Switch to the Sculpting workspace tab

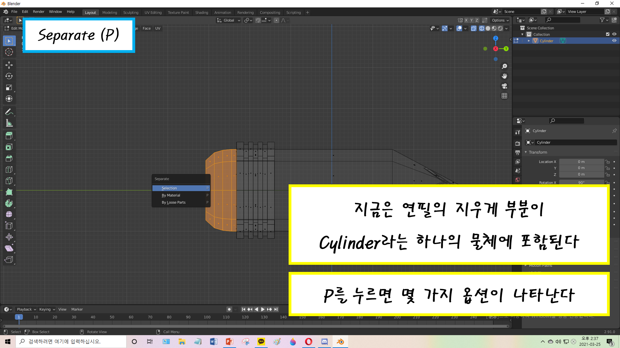[131, 13]
